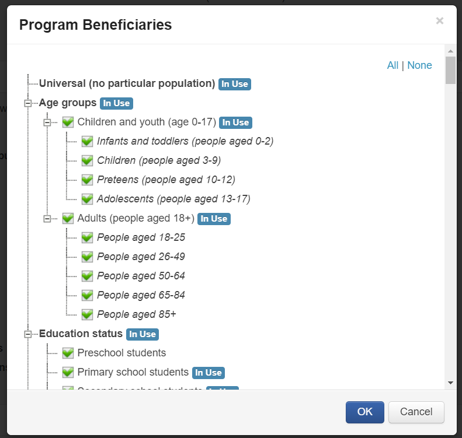Select Universal (no particular population) item

click(x=127, y=83)
